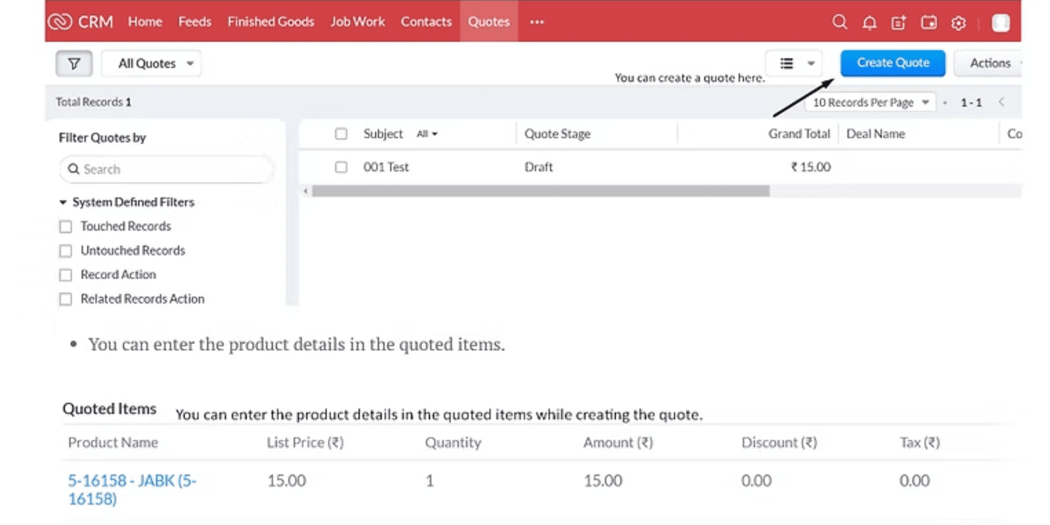Expand the 10 Records Per Page dropdown
This screenshot has width=1050, height=525.
coord(870,102)
